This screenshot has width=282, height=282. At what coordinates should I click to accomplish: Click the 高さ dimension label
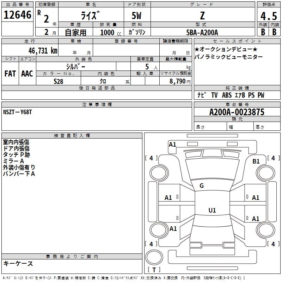260,127
